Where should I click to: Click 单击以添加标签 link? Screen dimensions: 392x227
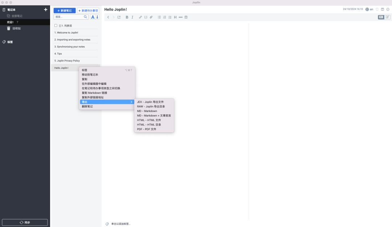click(x=121, y=224)
